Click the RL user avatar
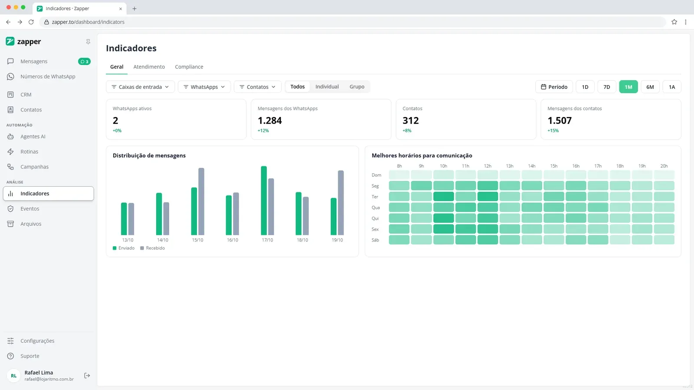The width and height of the screenshot is (694, 390). pos(14,376)
